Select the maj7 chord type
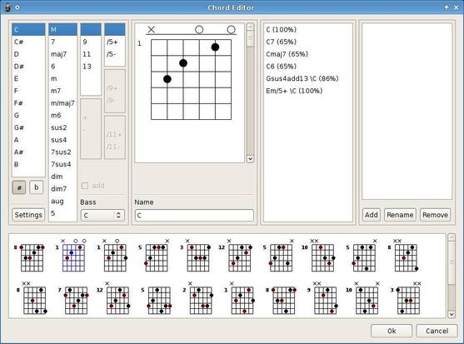464x344 pixels. click(62, 54)
